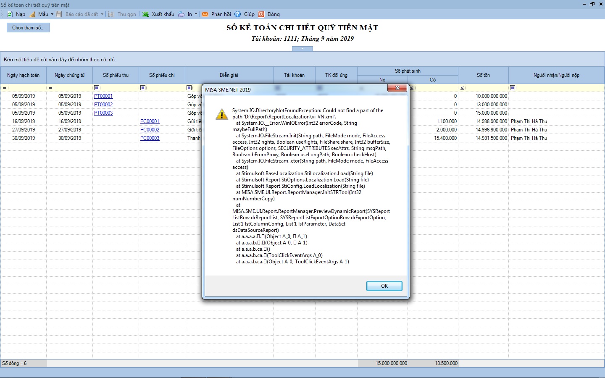
Task: Restore the report window using title bar button
Action: click(x=592, y=4)
